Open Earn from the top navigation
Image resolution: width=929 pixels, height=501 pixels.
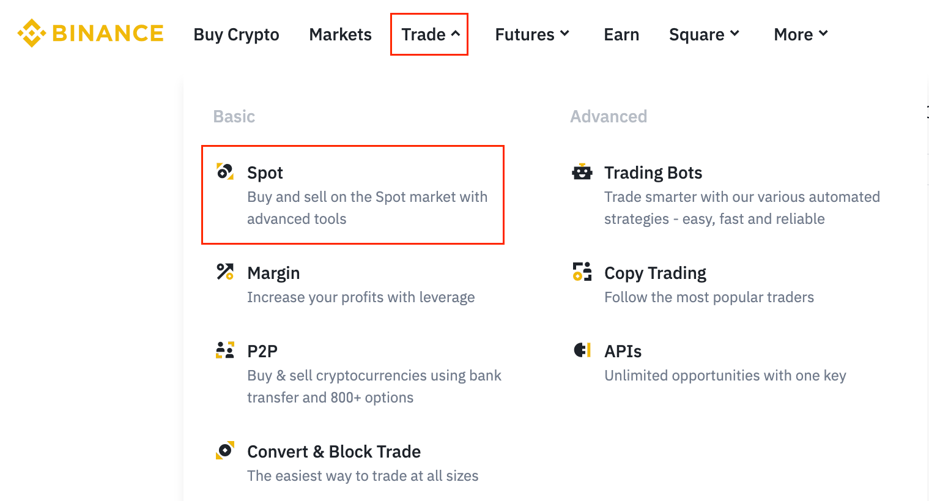(621, 34)
